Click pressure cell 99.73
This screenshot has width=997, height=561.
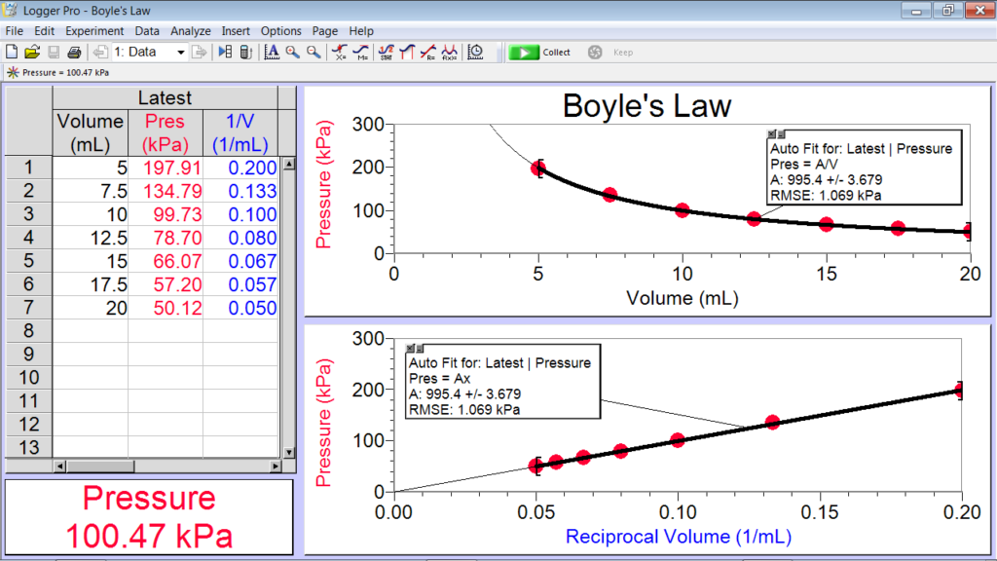166,214
